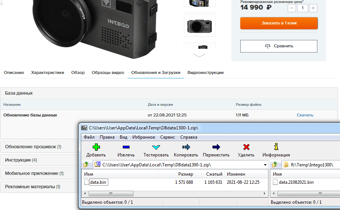Viewport: 340px width, 210px height.
Task: Click the green Add (Добавить) icon
Action: coord(96,147)
